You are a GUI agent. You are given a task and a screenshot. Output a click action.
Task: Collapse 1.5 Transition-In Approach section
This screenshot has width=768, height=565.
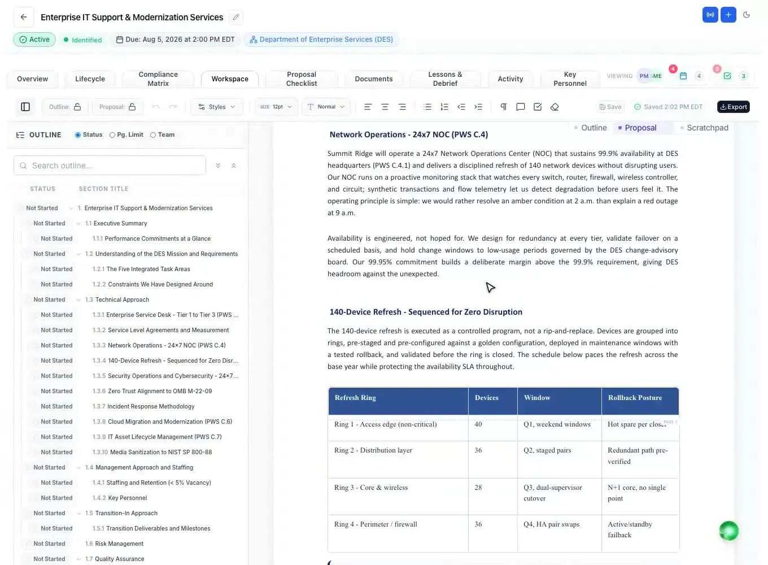pyautogui.click(x=78, y=514)
